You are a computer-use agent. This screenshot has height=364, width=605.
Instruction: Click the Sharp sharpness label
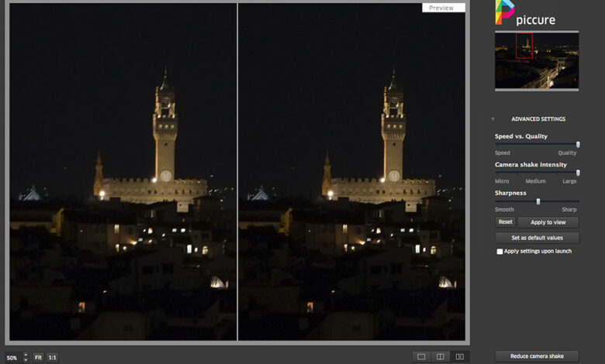pos(569,210)
